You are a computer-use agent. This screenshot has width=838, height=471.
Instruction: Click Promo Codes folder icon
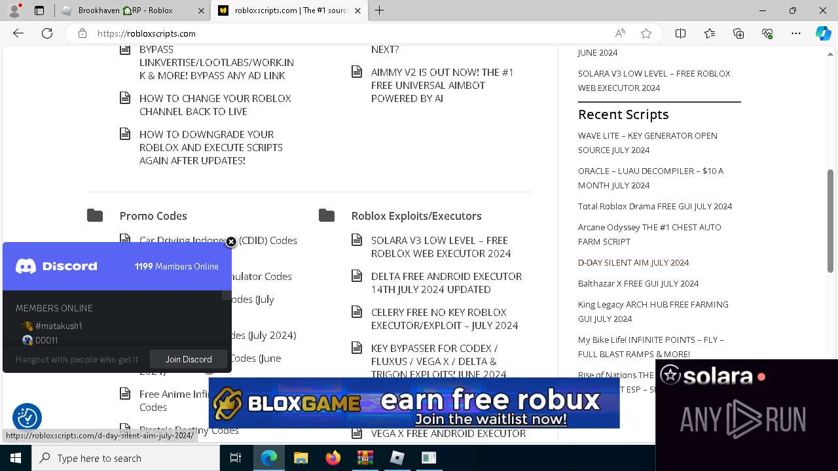[x=95, y=215]
